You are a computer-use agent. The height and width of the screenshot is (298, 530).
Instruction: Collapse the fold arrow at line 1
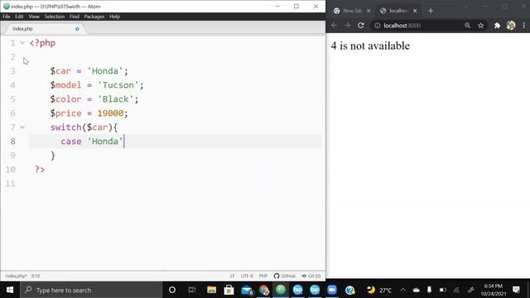pos(22,43)
